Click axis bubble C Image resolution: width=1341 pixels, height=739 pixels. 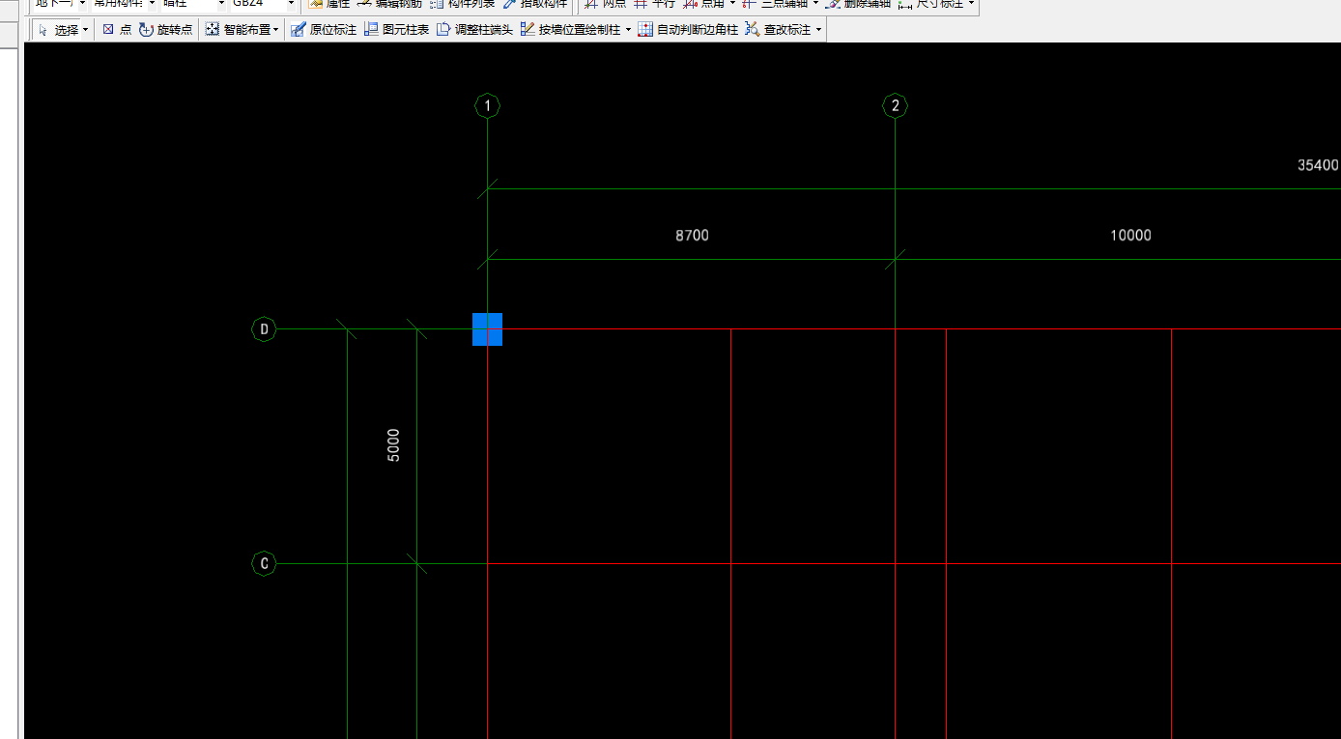click(264, 563)
